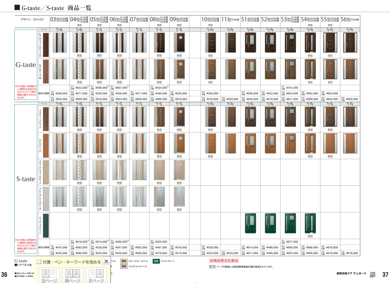Check the 付箋・ペン・キーワードを含める checkbox
The image size is (390, 283).
(39, 262)
